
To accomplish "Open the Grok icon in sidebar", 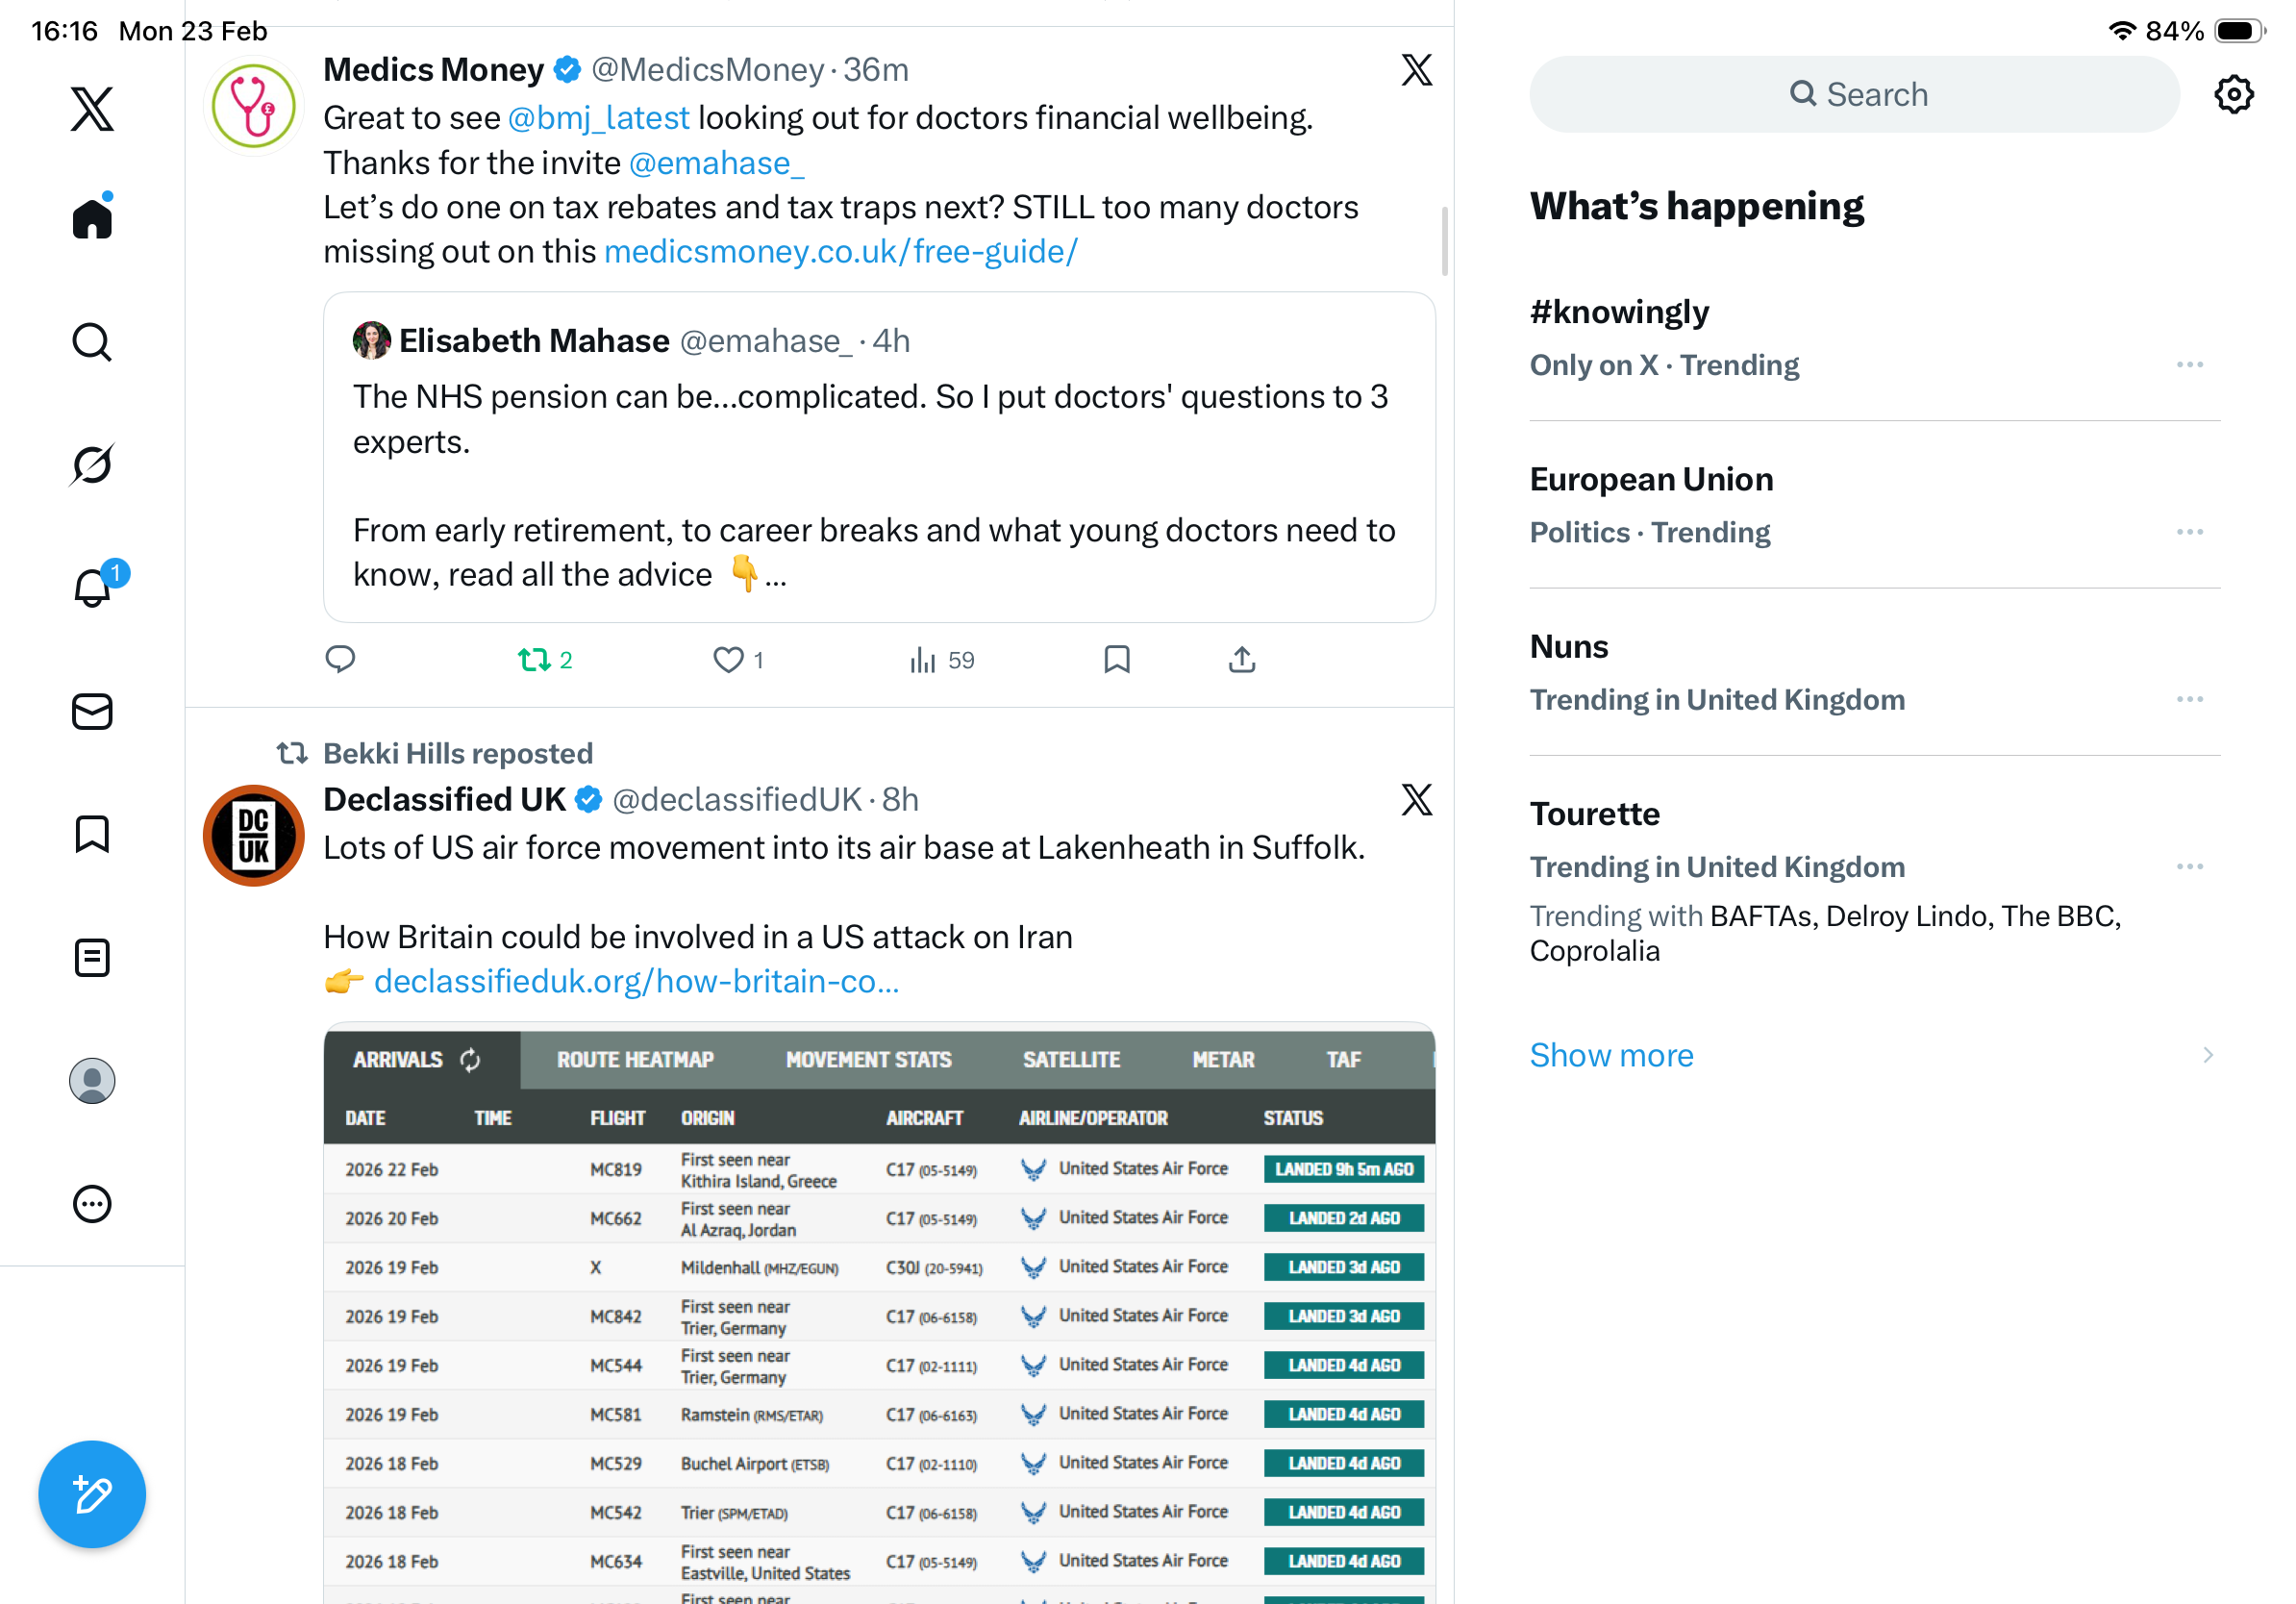I will tap(92, 465).
